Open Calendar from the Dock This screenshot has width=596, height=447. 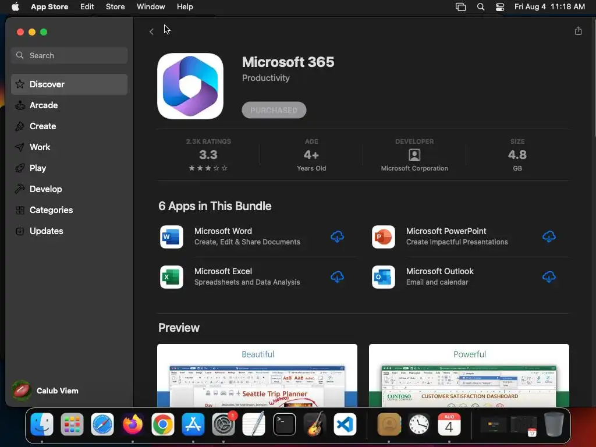pyautogui.click(x=449, y=424)
